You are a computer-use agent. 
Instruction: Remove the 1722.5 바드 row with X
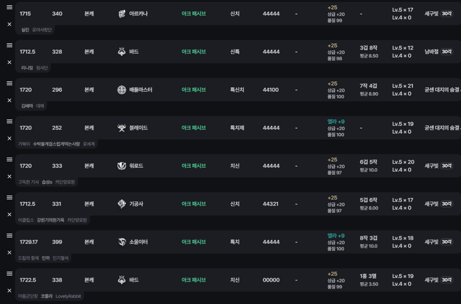click(9, 291)
